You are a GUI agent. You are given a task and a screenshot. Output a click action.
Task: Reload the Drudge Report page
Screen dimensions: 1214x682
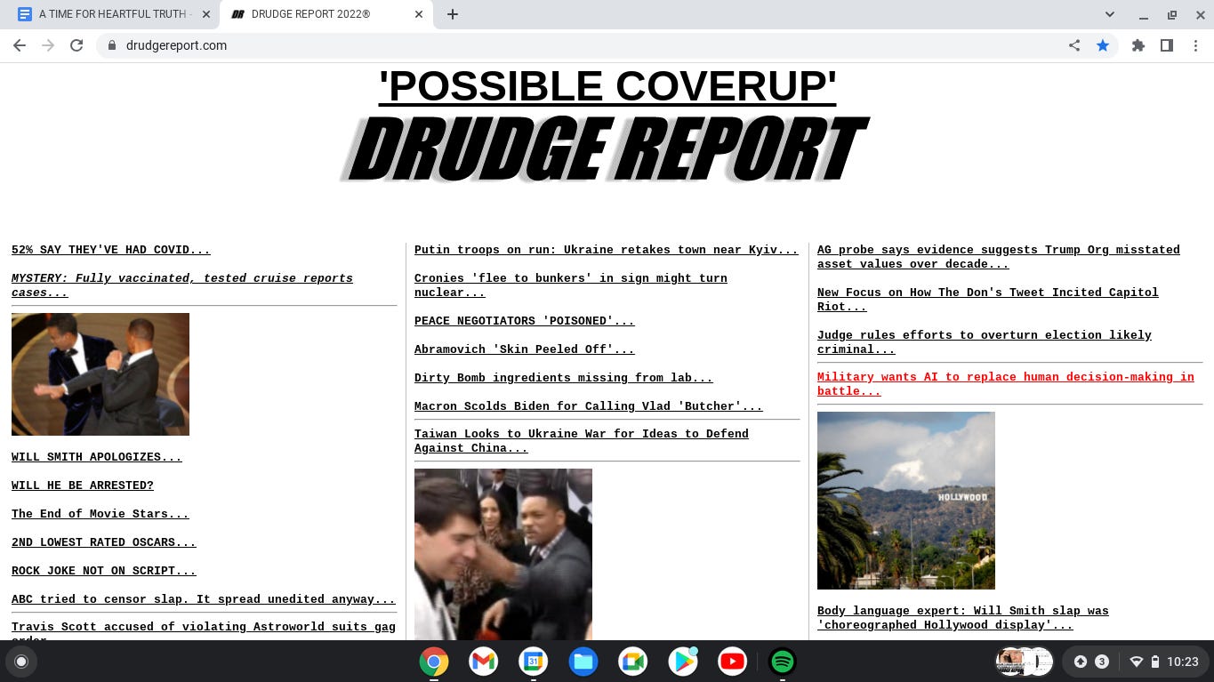(x=76, y=45)
